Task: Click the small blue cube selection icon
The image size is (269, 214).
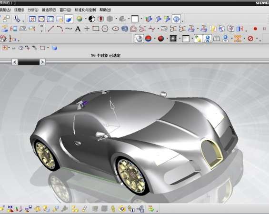Action: pos(55,48)
